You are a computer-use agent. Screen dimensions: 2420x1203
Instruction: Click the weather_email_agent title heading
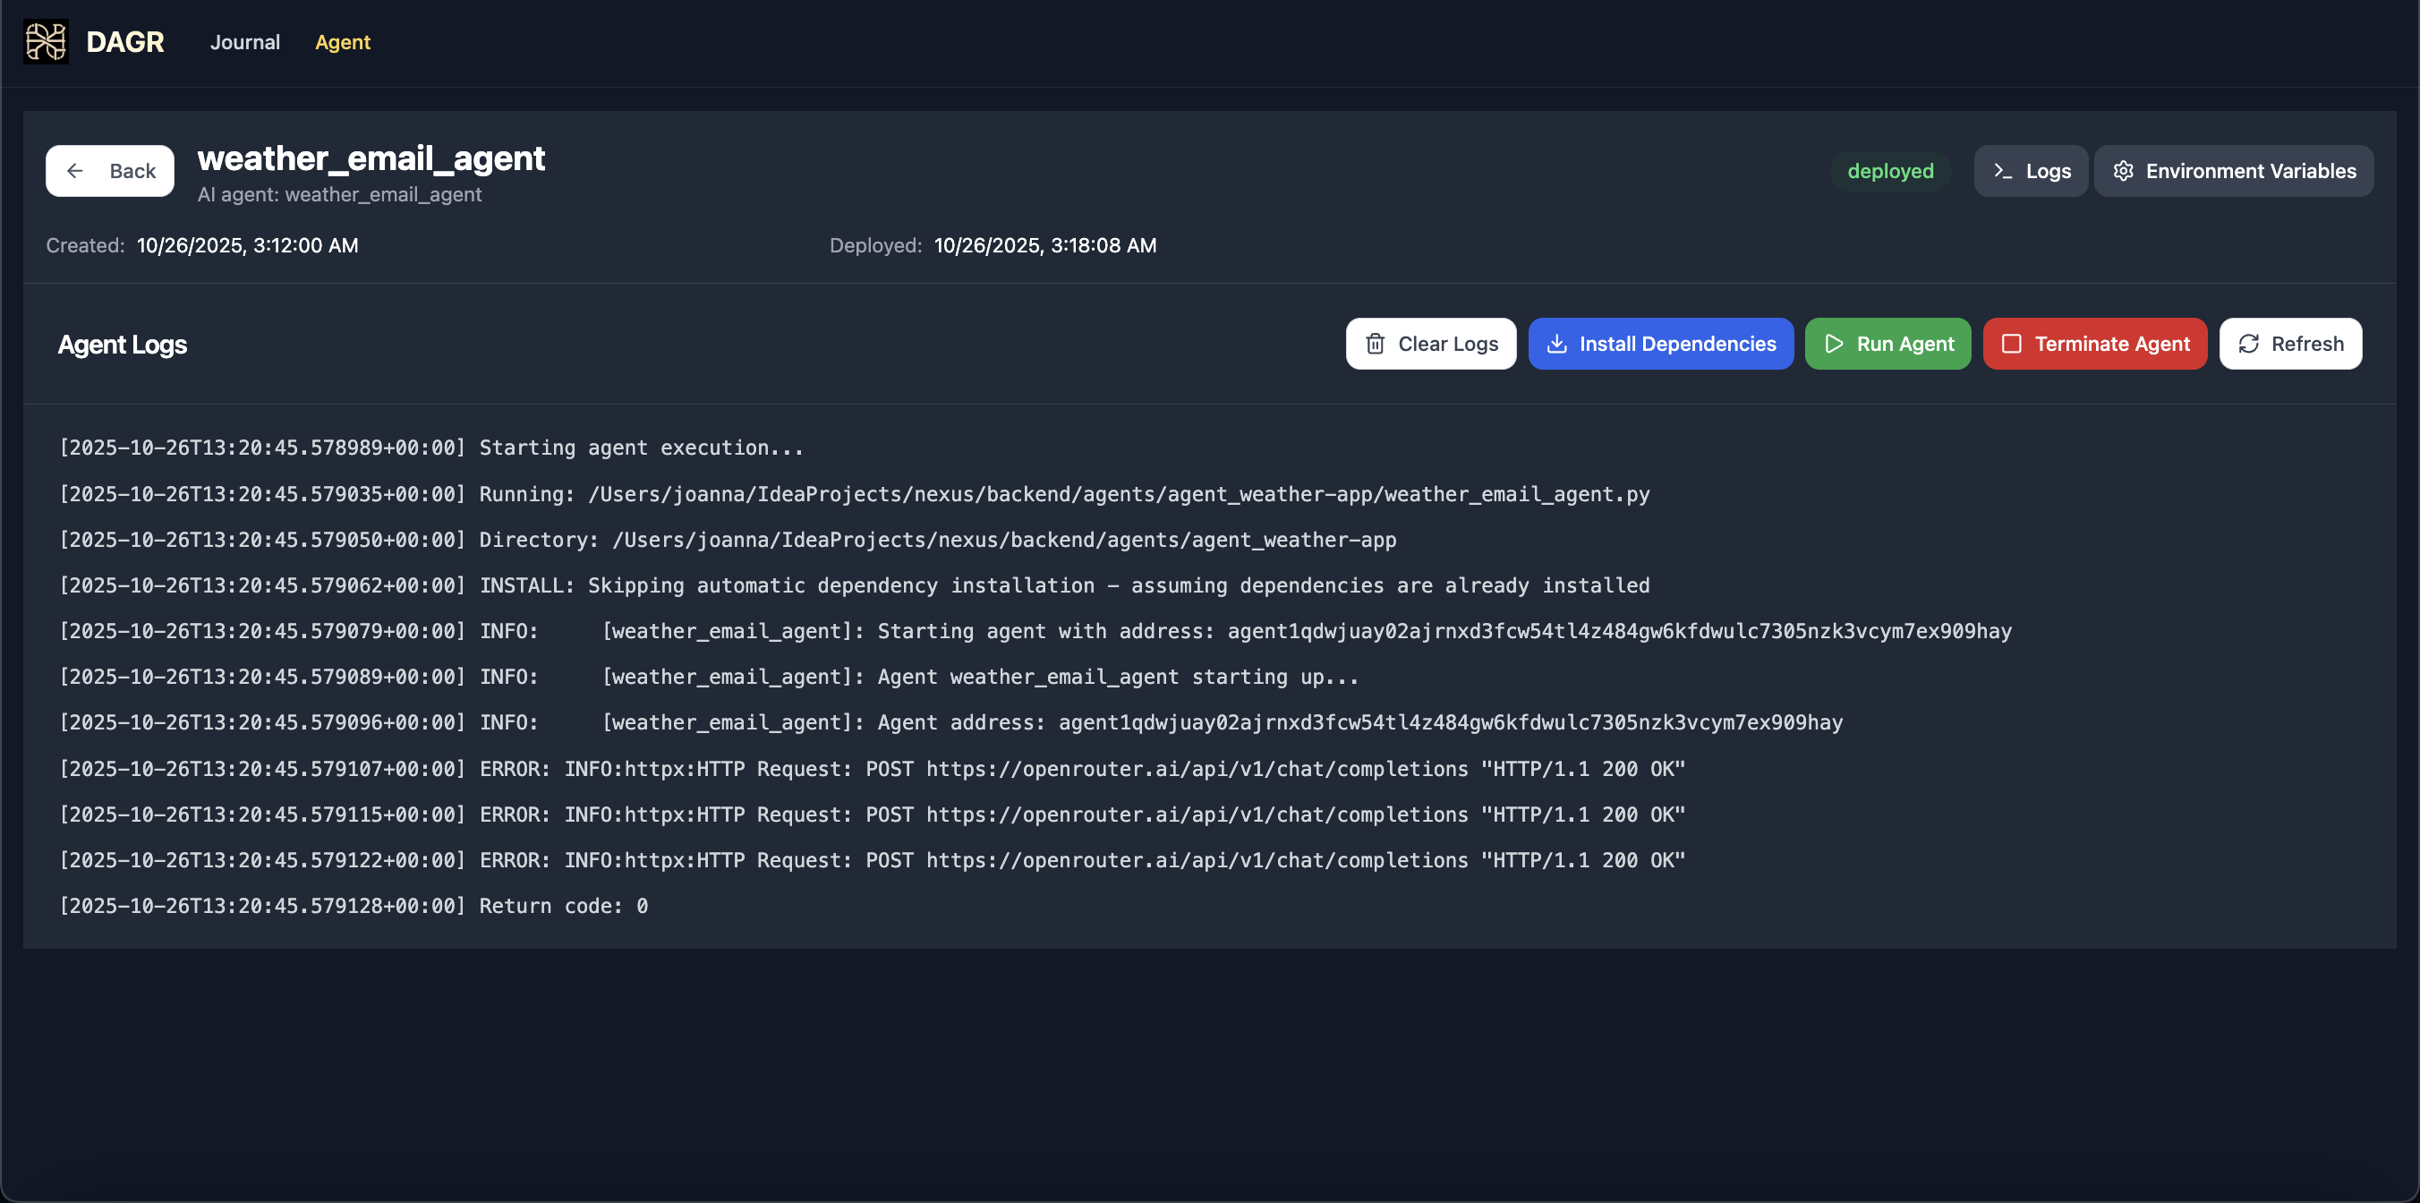pyautogui.click(x=371, y=158)
